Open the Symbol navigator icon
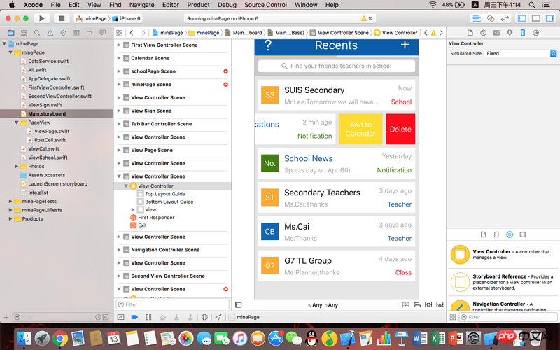Image resolution: width=560 pixels, height=350 pixels. point(24,33)
